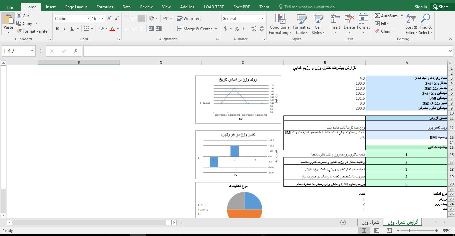Click the Sign in link
The width and height of the screenshot is (455, 236).
421,7
